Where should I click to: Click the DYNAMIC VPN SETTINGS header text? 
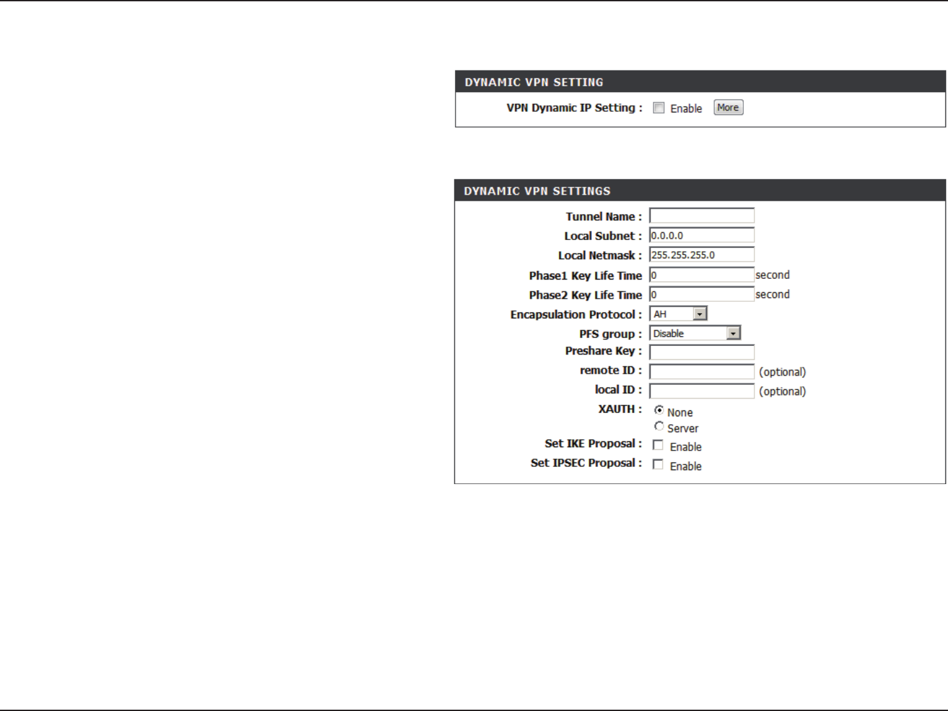tap(537, 191)
